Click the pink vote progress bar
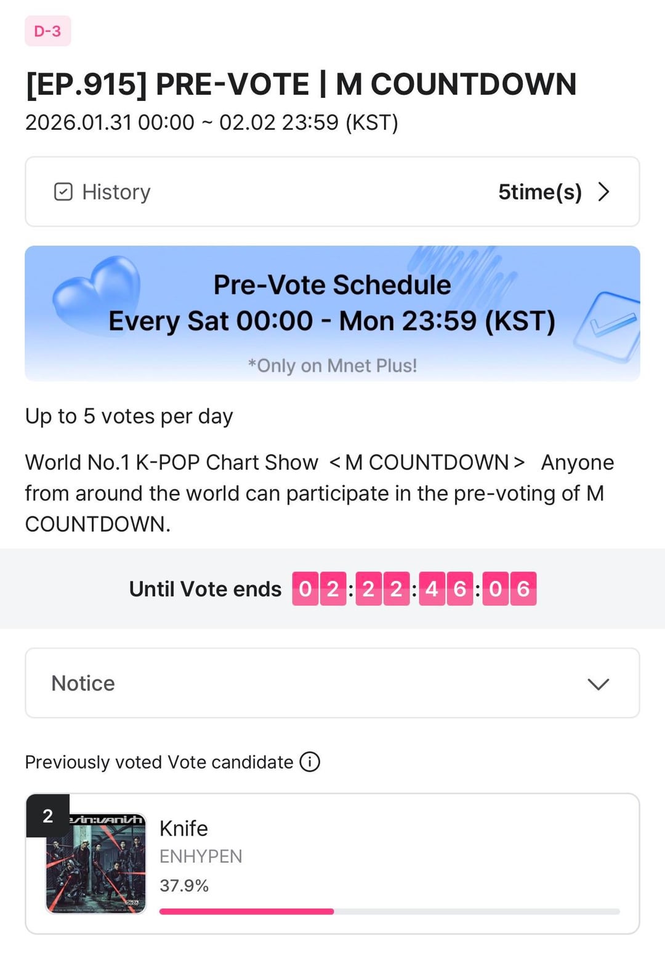The height and width of the screenshot is (960, 665). (246, 911)
